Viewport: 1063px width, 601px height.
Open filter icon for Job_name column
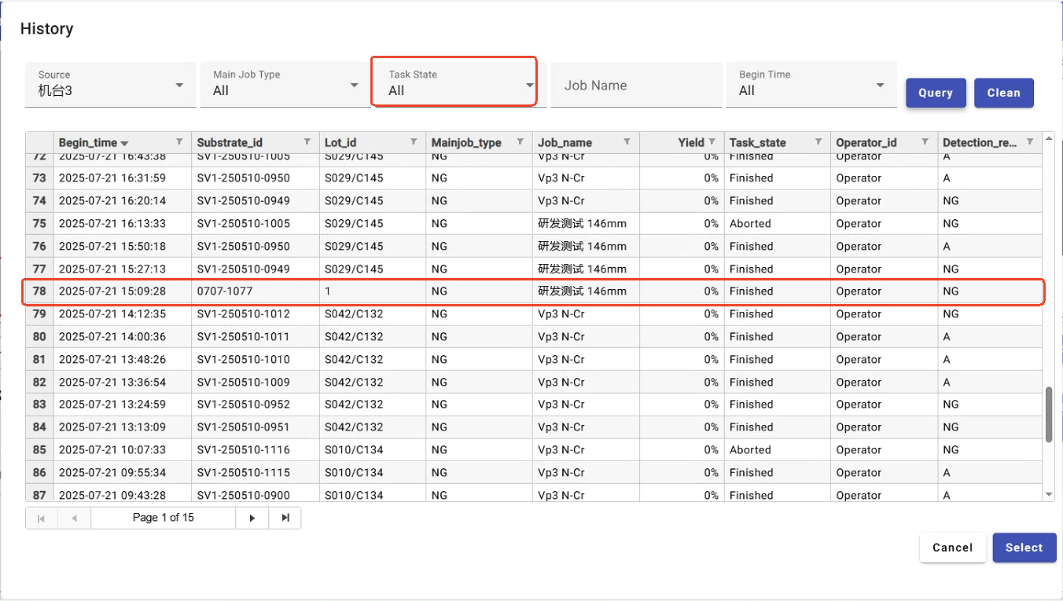tap(627, 142)
